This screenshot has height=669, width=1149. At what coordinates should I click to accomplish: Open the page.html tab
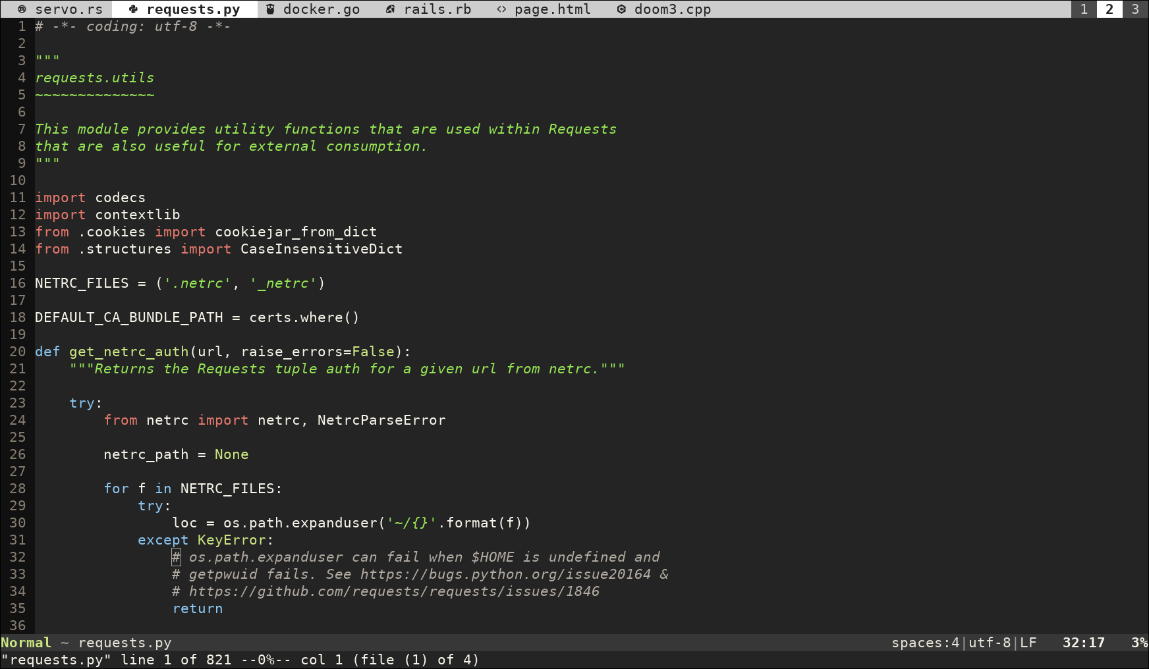(544, 9)
